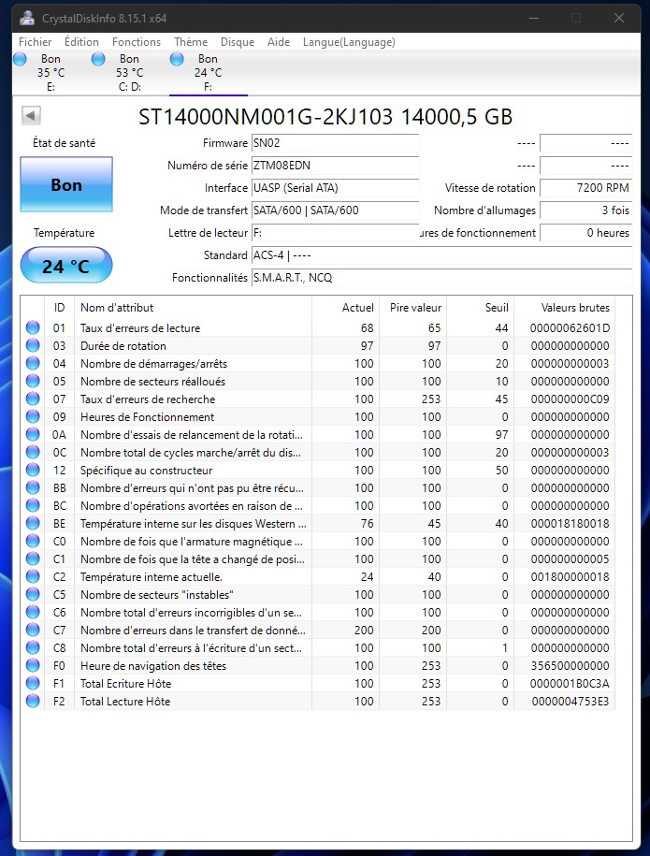Click raw value 356500000000 for F0
650x856 pixels.
570,665
